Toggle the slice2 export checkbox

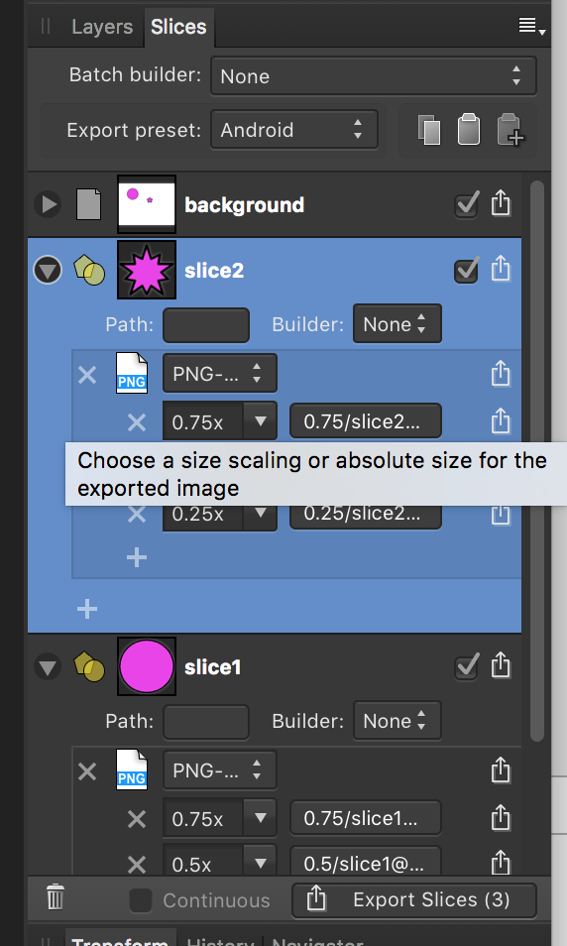pos(466,270)
